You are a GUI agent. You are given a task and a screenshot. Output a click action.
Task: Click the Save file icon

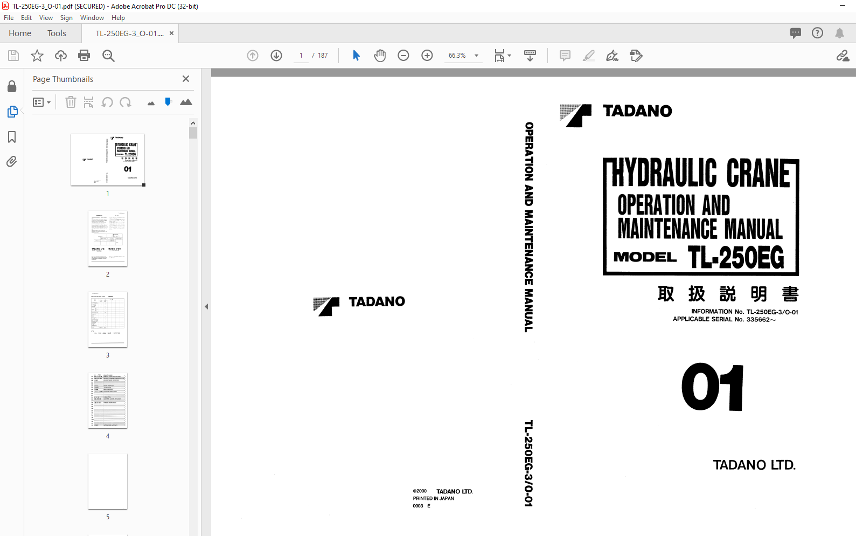(x=13, y=56)
